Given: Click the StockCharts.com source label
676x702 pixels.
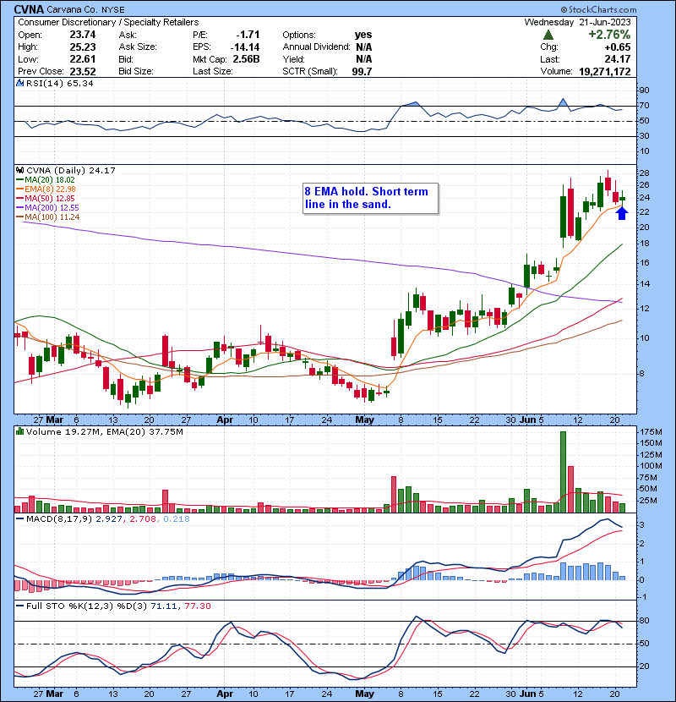Looking at the screenshot, I should pos(598,9).
